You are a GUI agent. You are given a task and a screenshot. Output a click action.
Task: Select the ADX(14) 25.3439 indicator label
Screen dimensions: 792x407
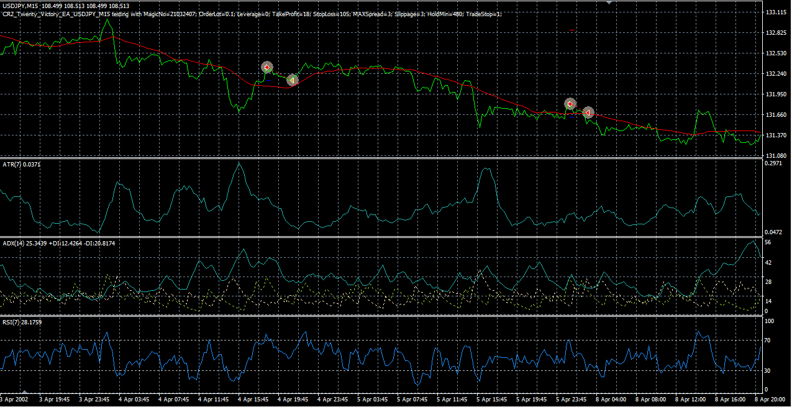pyautogui.click(x=58, y=244)
